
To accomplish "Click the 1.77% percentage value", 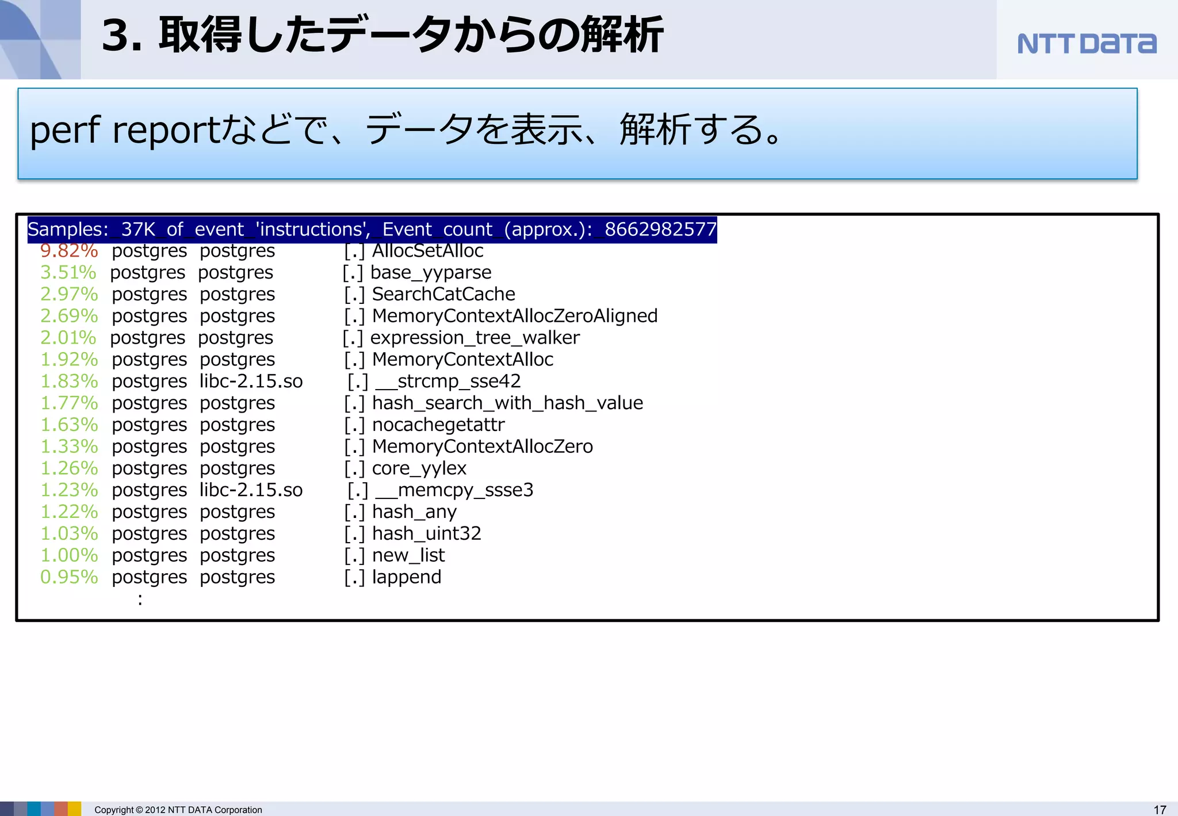I will (69, 403).
